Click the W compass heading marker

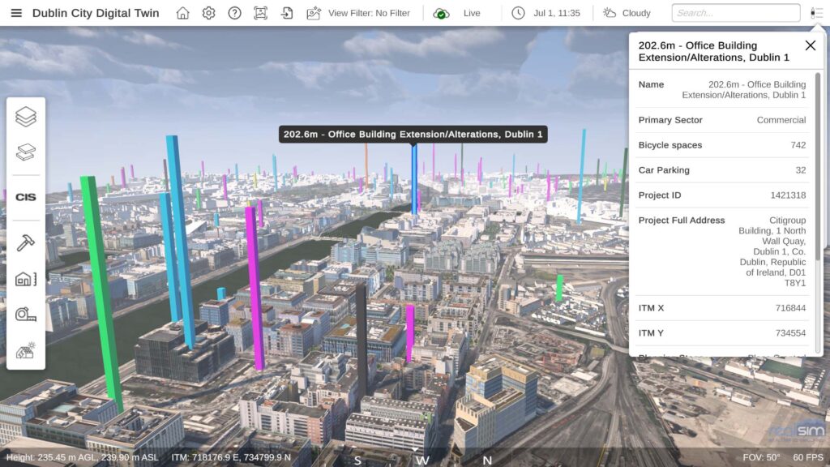pos(421,461)
